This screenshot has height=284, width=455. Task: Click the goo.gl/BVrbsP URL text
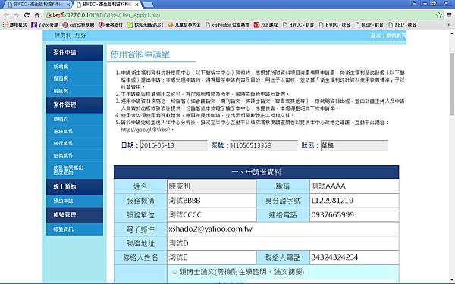click(146, 130)
